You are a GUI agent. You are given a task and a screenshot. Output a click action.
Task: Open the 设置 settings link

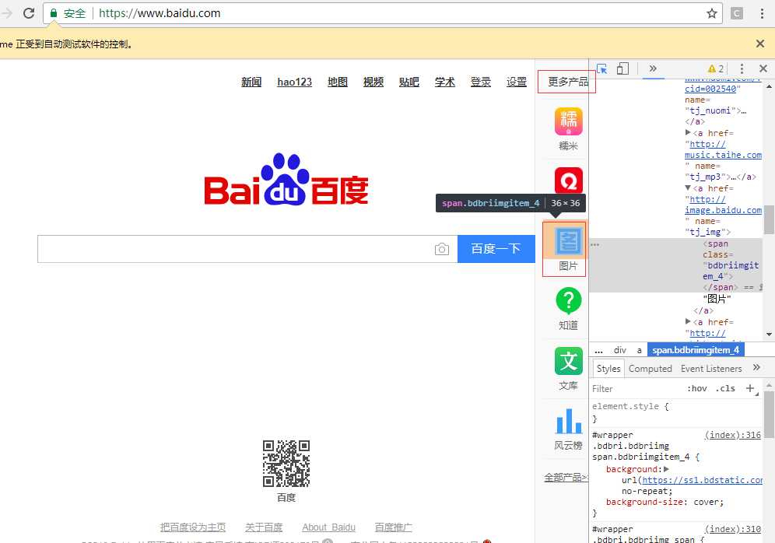[x=517, y=82]
